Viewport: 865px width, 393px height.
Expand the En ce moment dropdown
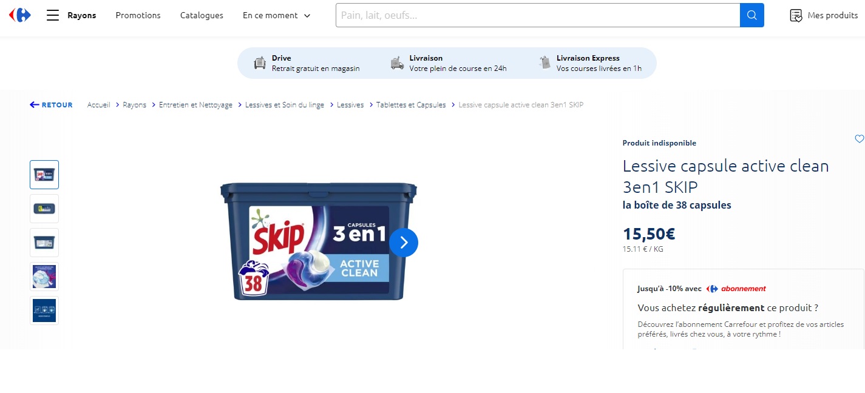[x=276, y=15]
